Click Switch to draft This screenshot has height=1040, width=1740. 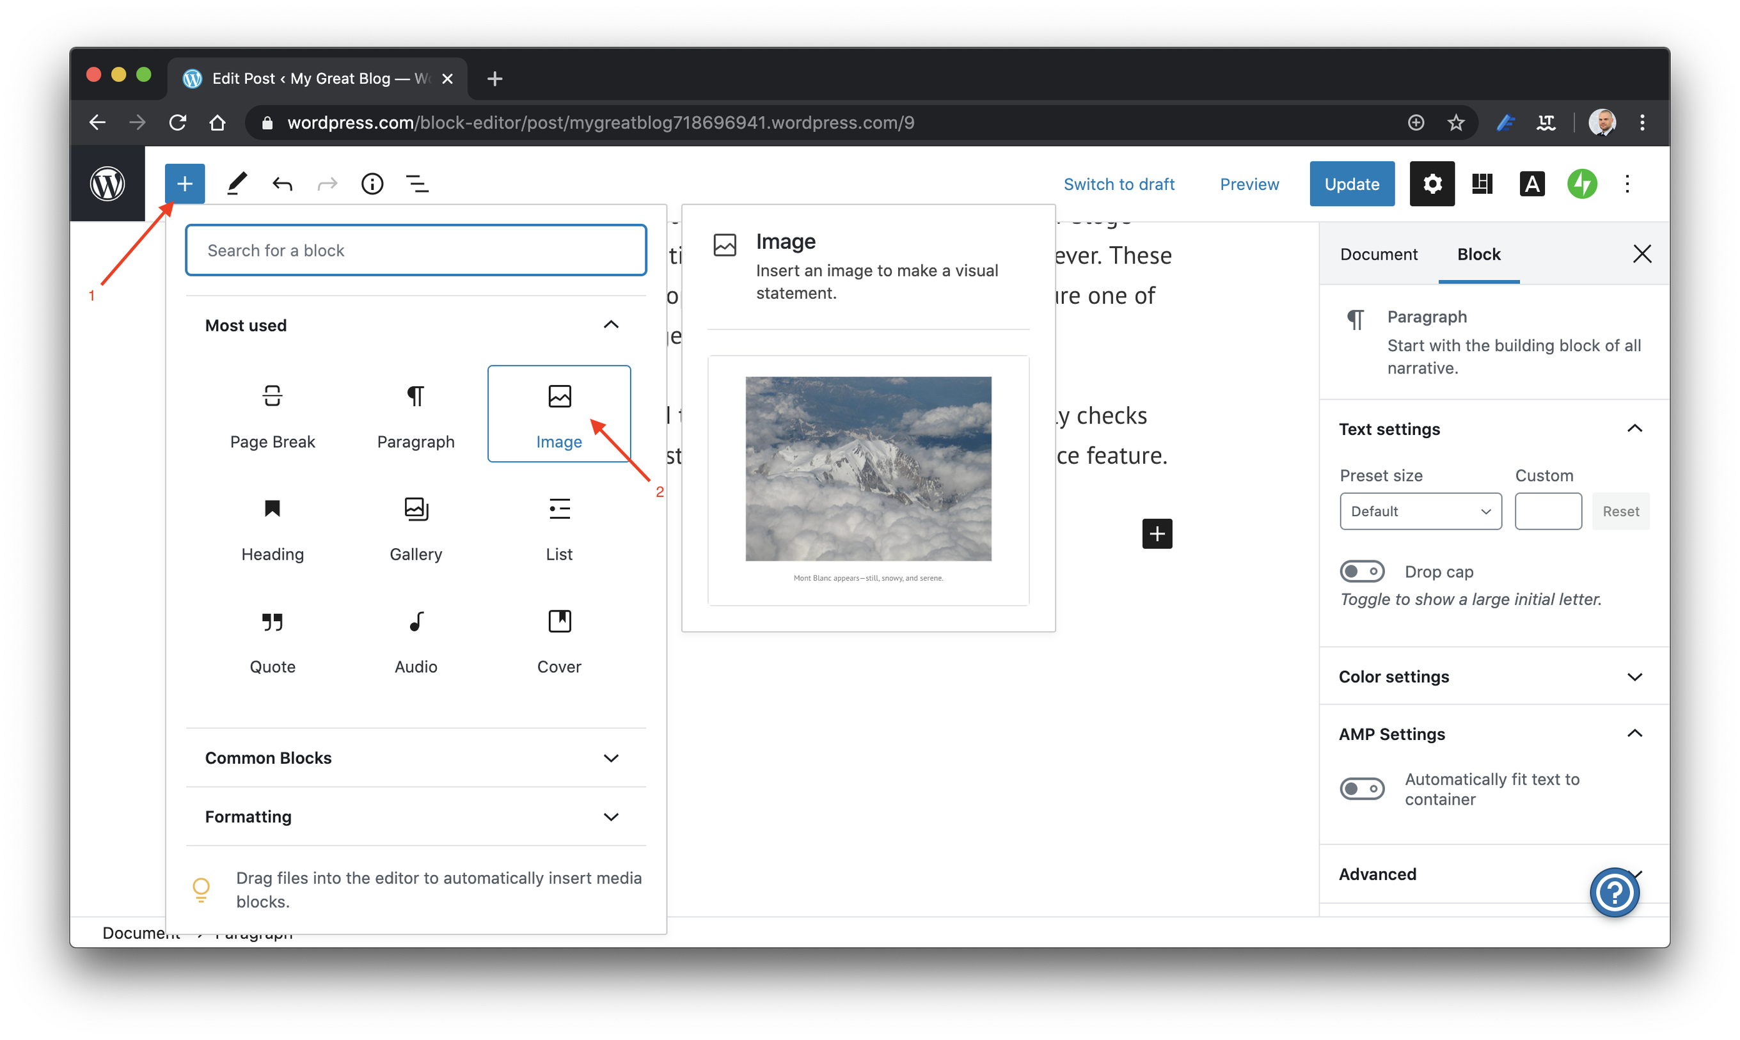coord(1118,184)
